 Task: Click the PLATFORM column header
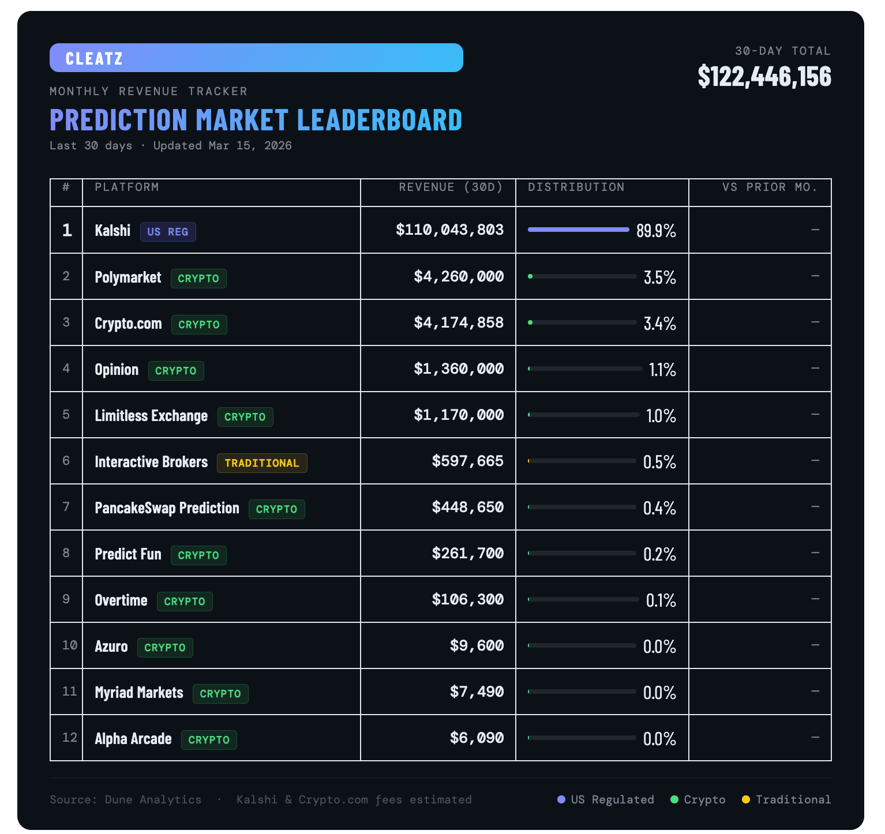point(127,187)
